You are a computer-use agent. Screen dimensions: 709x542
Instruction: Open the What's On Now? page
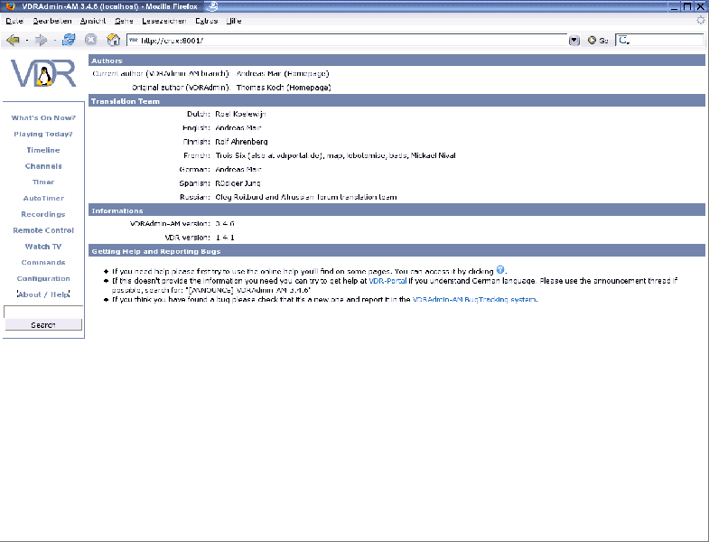coord(43,117)
